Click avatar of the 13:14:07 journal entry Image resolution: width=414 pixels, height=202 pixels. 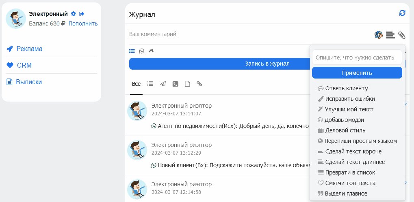pyautogui.click(x=137, y=111)
